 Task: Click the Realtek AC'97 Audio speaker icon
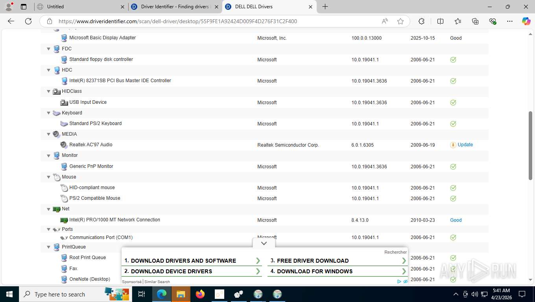point(64,145)
